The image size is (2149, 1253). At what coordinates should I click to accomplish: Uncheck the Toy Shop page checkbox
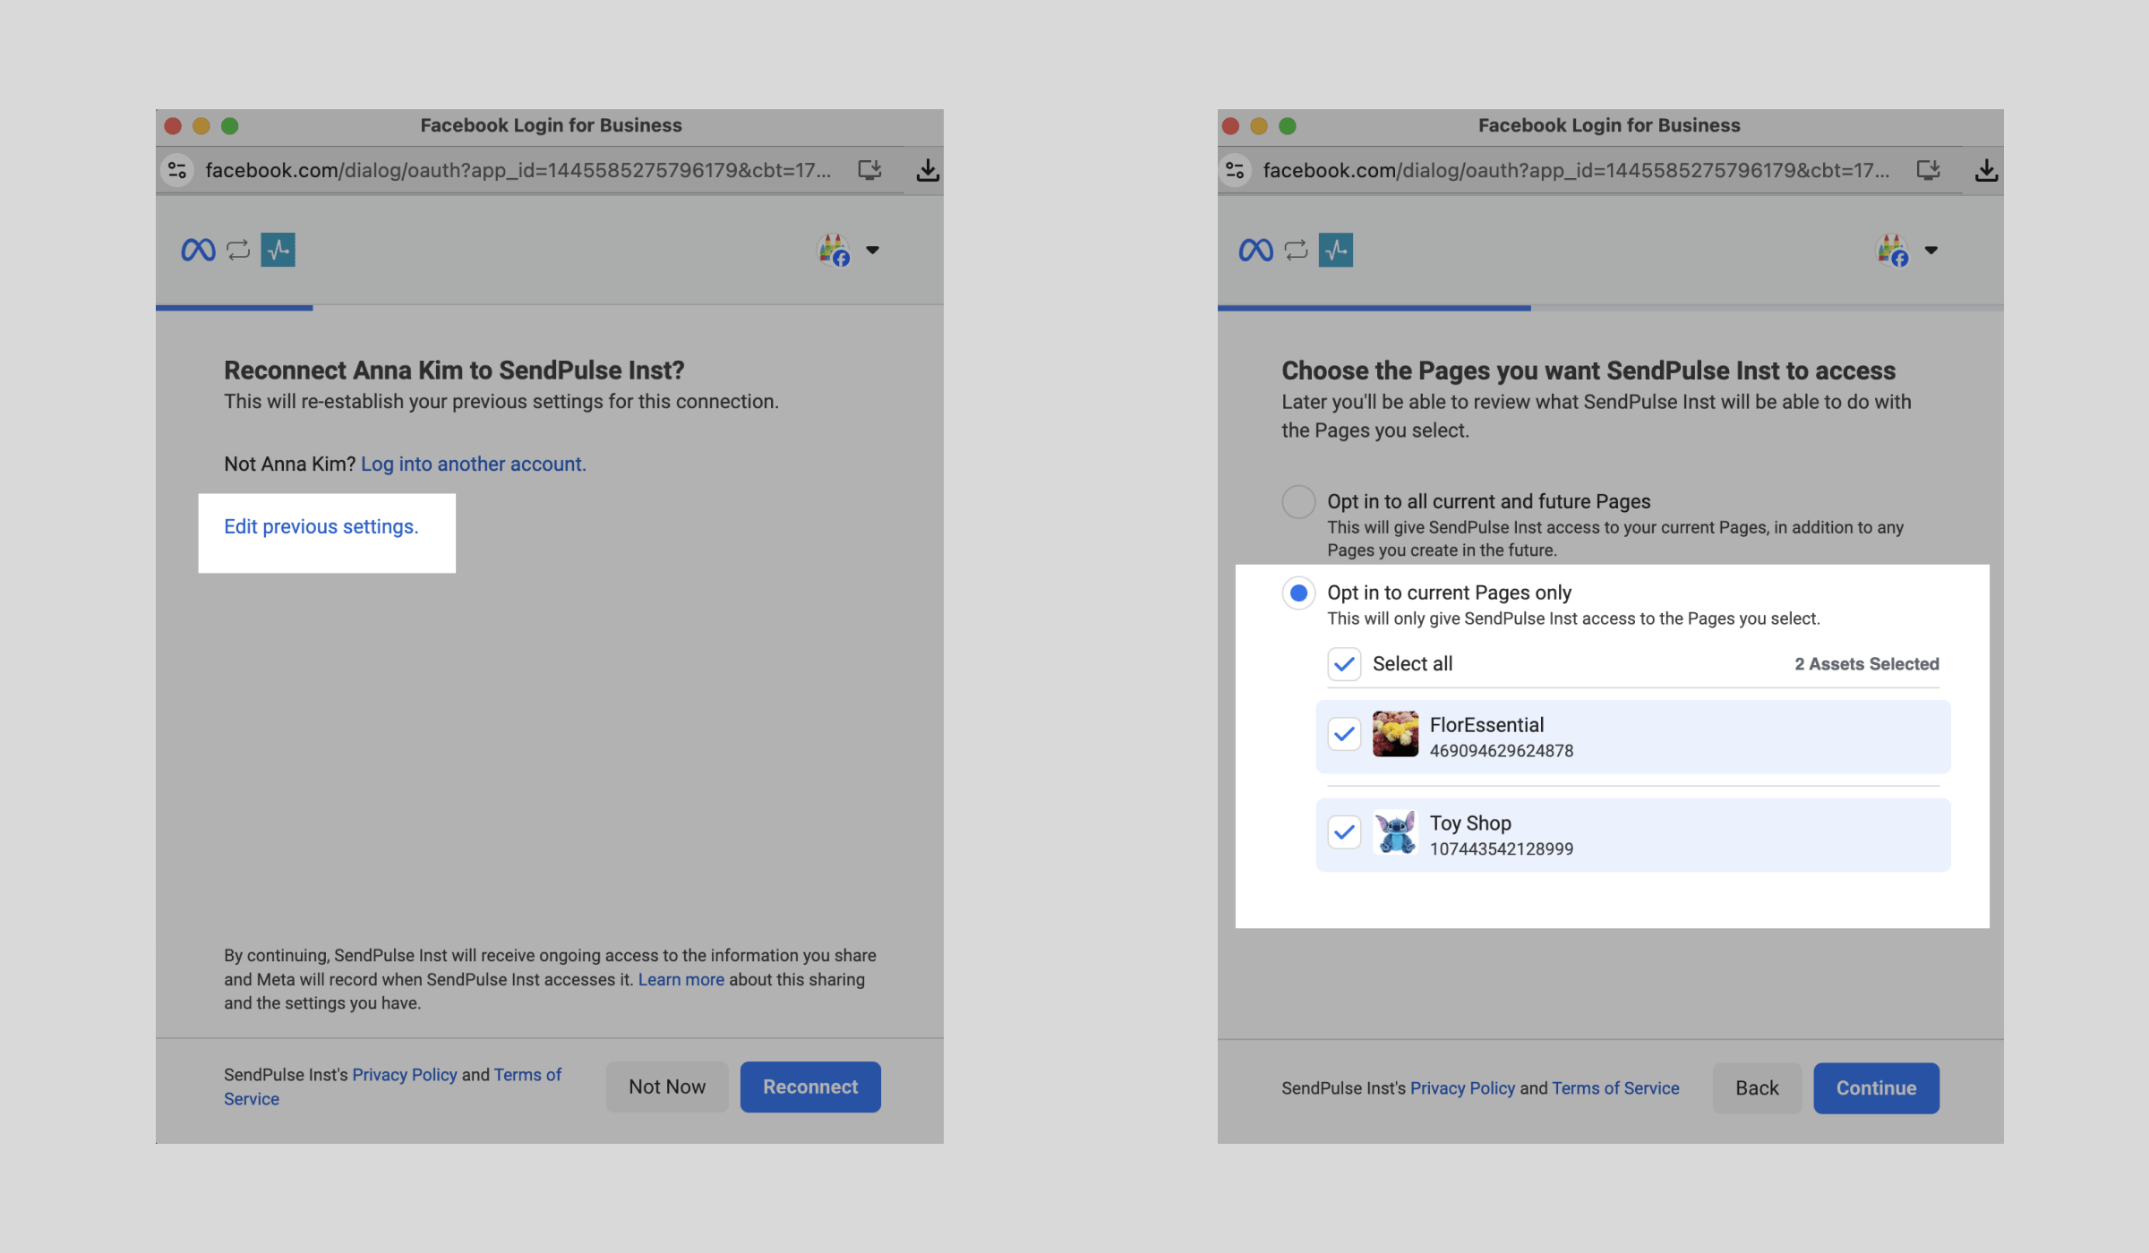coord(1344,832)
